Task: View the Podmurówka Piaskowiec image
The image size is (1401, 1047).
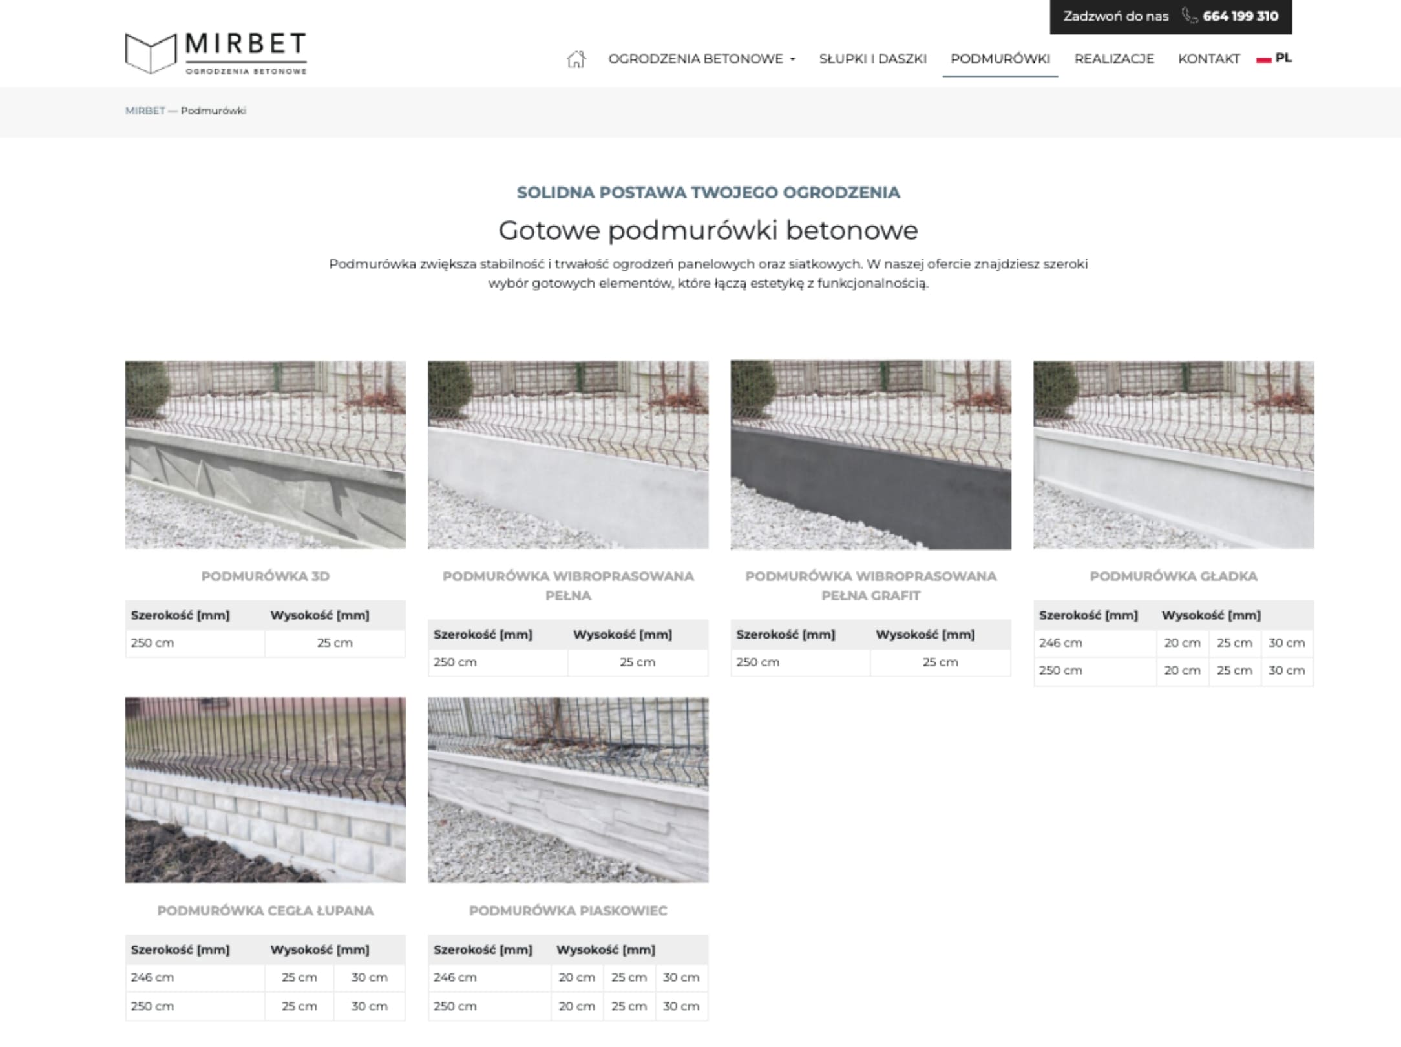Action: [567, 789]
